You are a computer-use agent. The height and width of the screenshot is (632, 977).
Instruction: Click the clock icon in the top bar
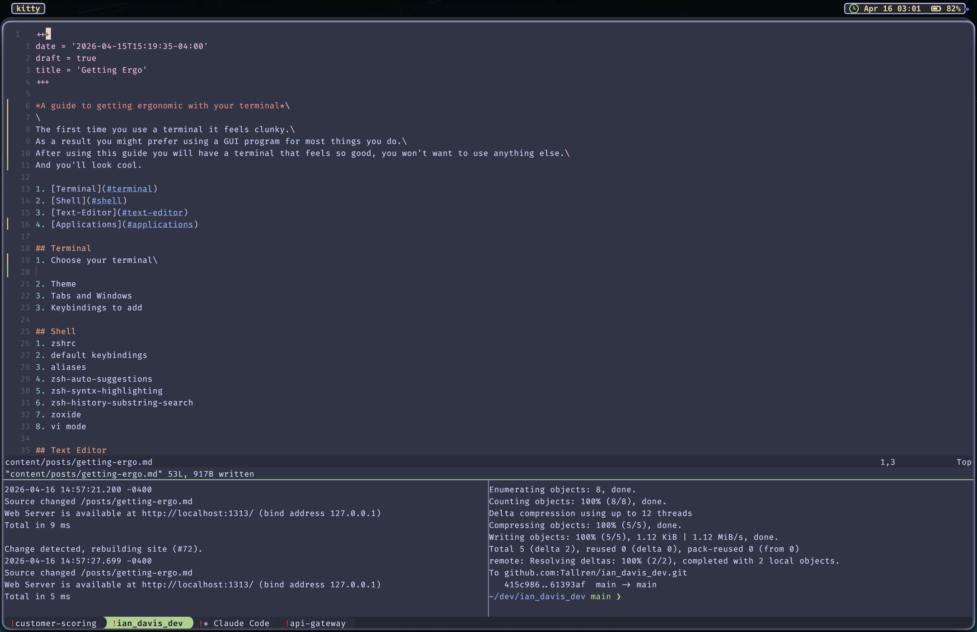(854, 8)
